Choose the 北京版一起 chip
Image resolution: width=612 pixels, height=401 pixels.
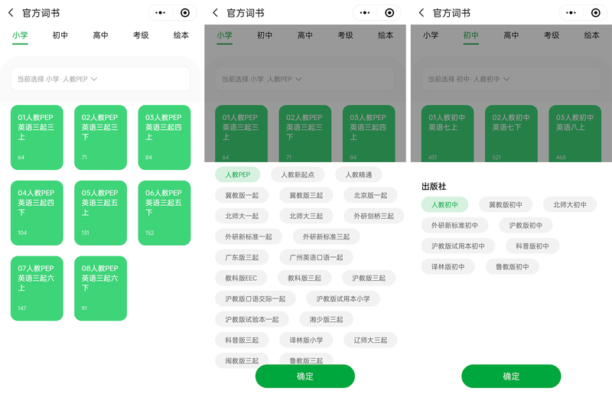tap(370, 195)
